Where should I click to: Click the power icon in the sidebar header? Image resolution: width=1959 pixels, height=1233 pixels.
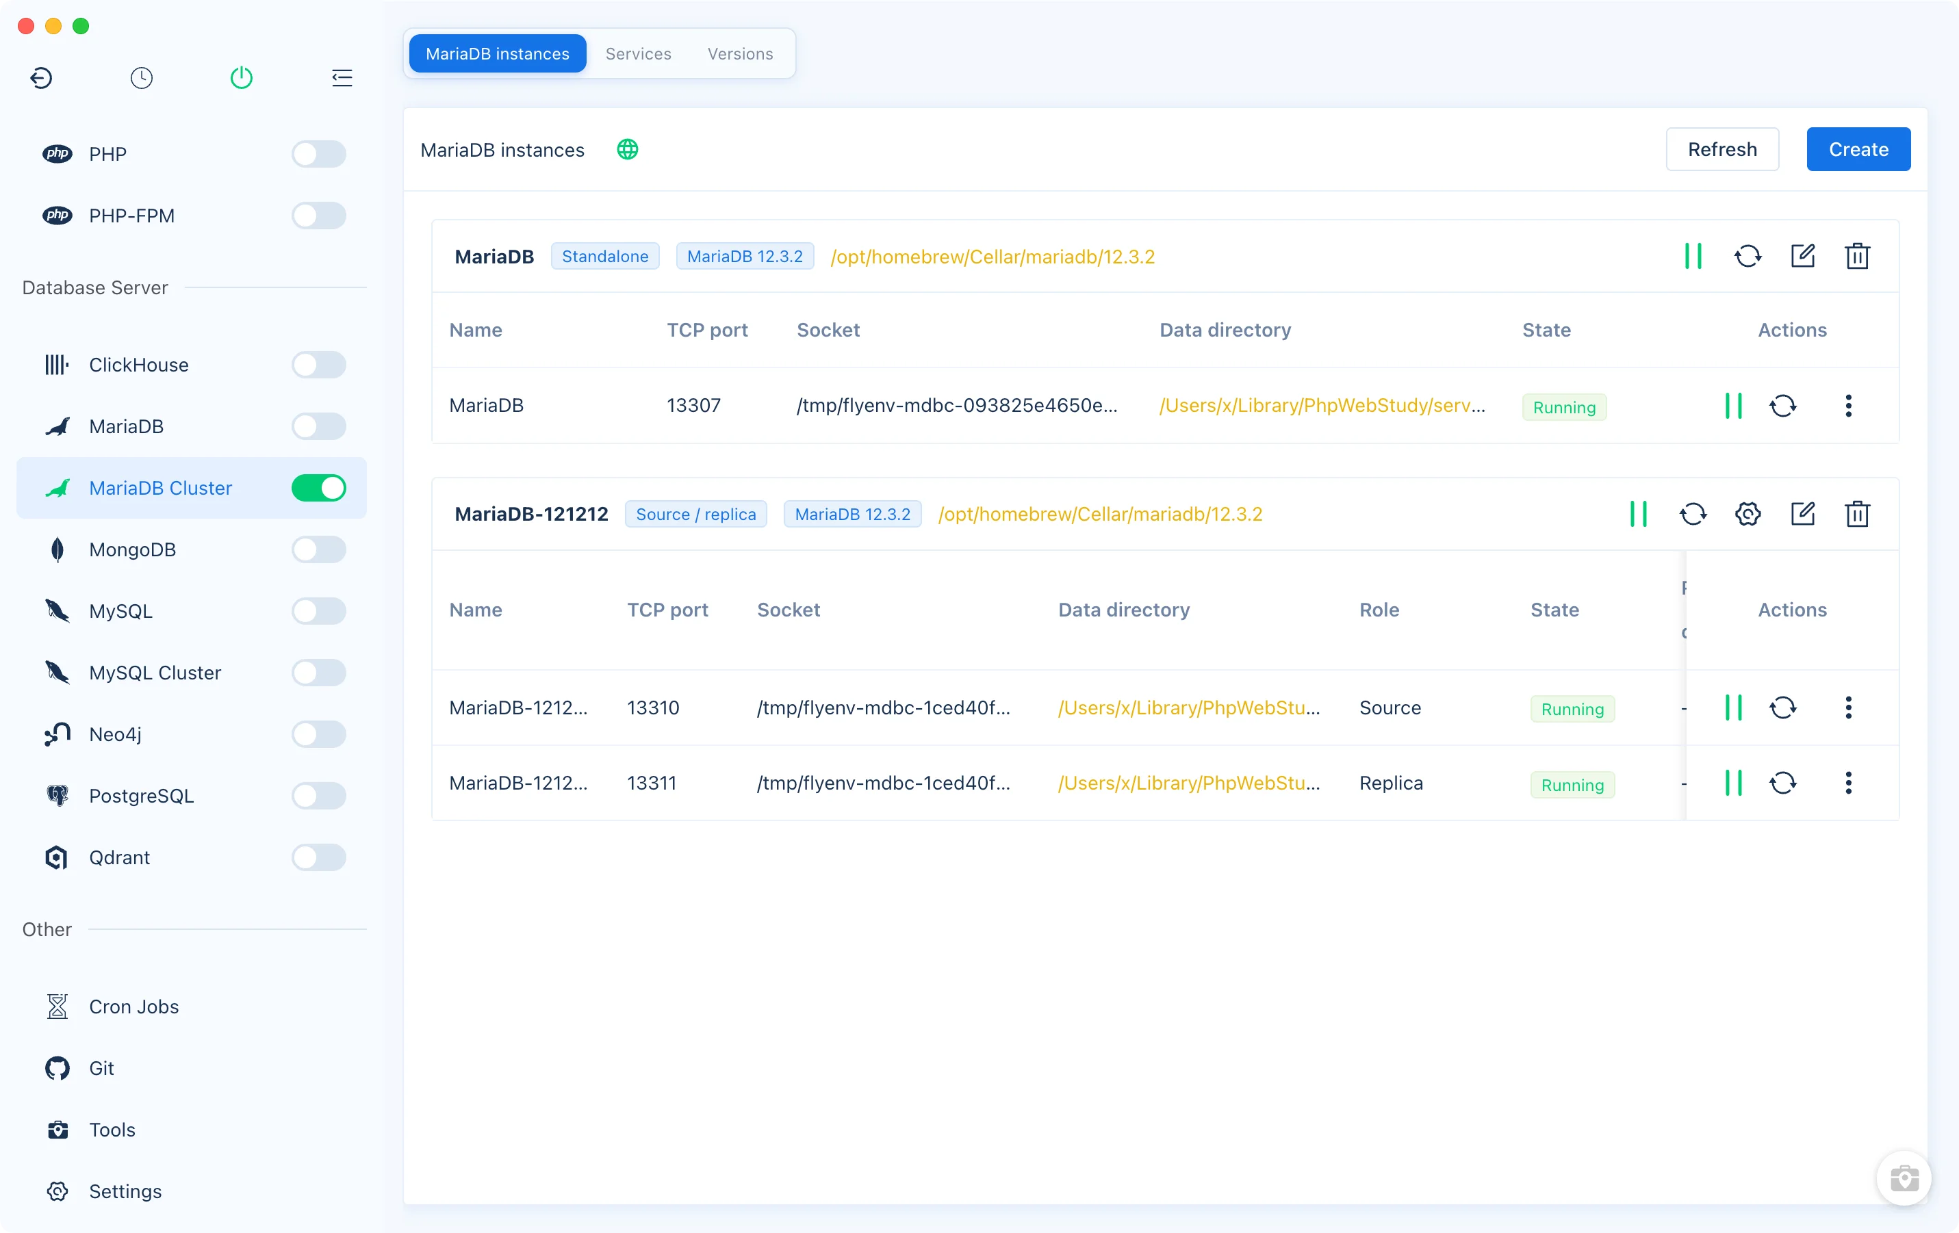tap(242, 78)
